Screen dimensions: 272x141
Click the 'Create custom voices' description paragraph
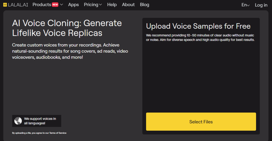coord(70,51)
